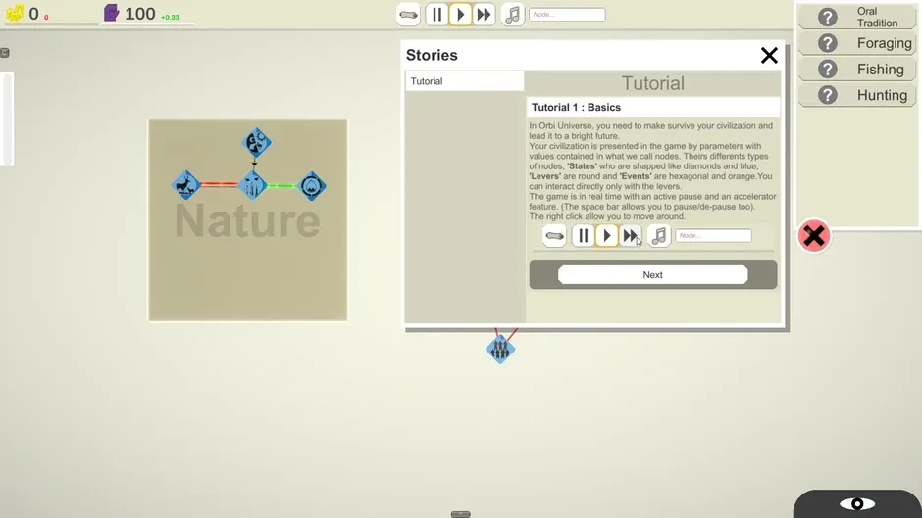Viewport: 922px width, 518px height.
Task: Click the tutorial panel pause illustration
Action: point(584,236)
